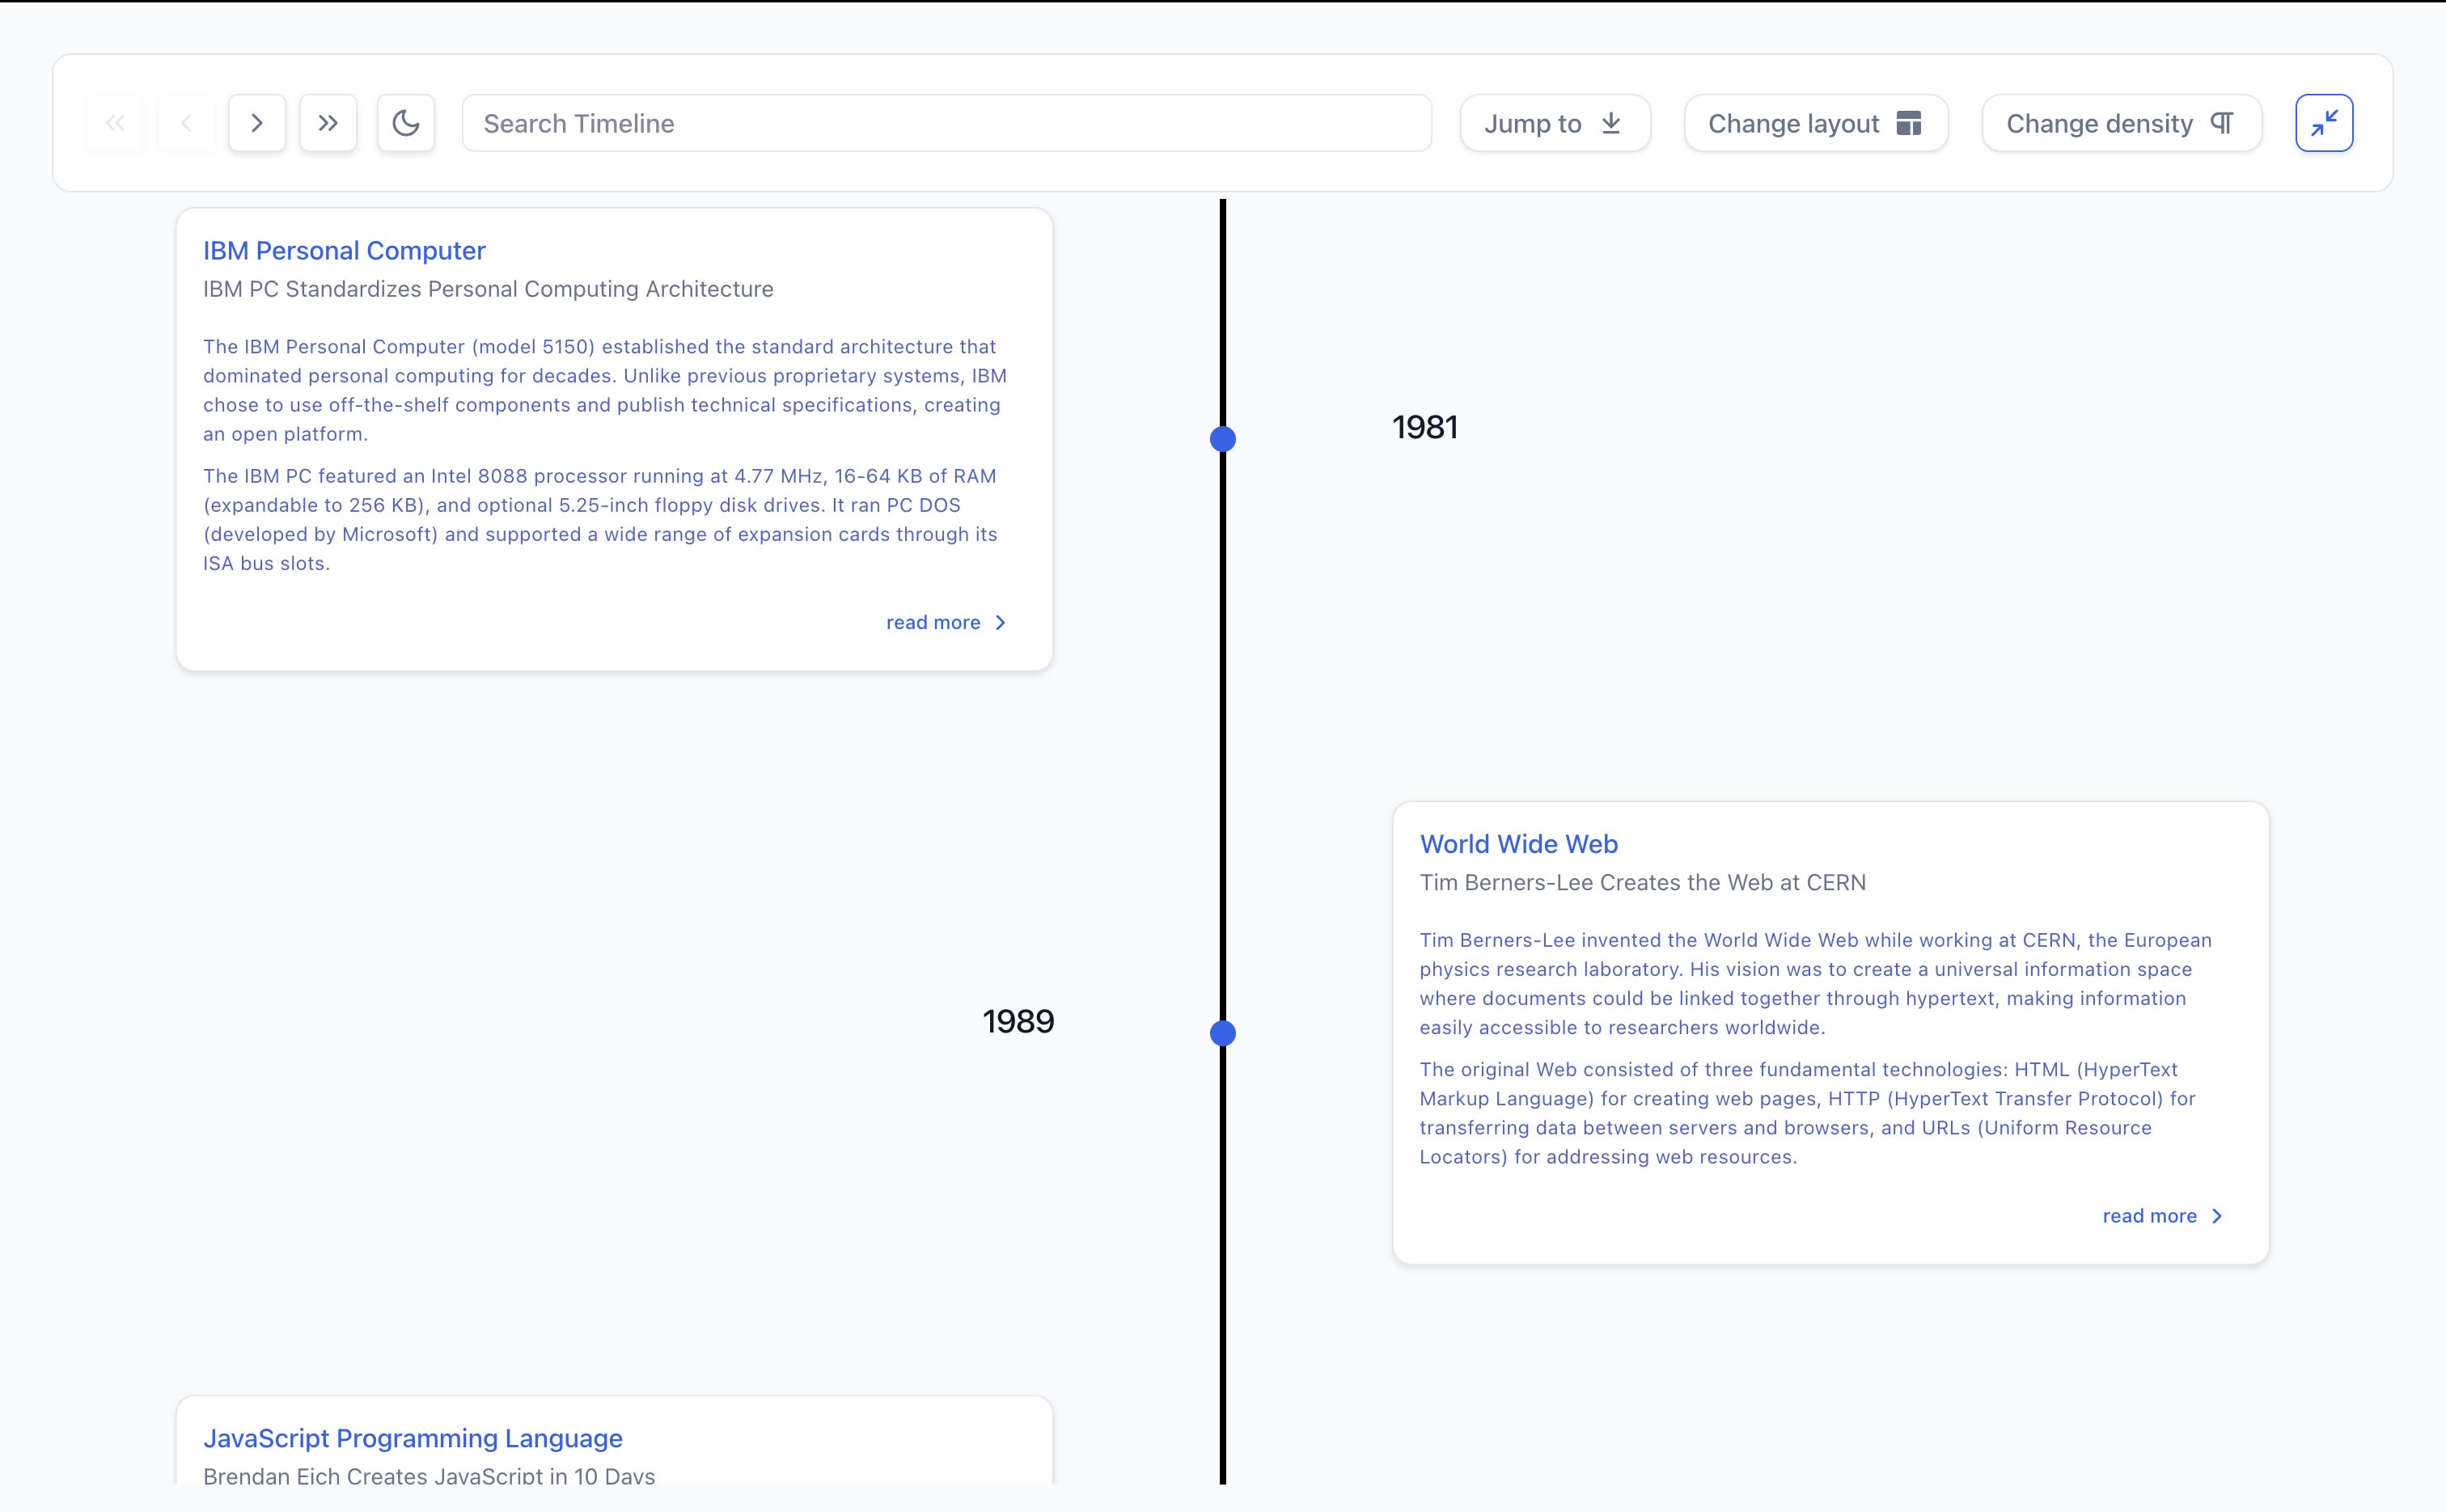Advance to the next timeline event
This screenshot has width=2446, height=1512.
[x=256, y=122]
